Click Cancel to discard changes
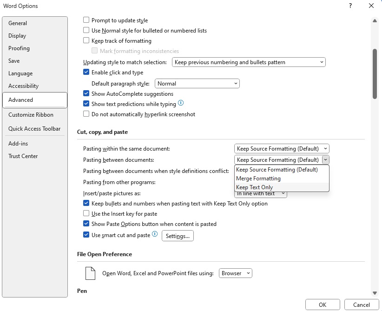Image resolution: width=382 pixels, height=311 pixels. click(x=362, y=304)
